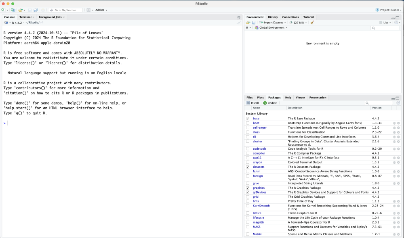Viewport: 404px width, 238px height.
Task: Click the view working directory arrow icon
Action: pyautogui.click(x=42, y=23)
